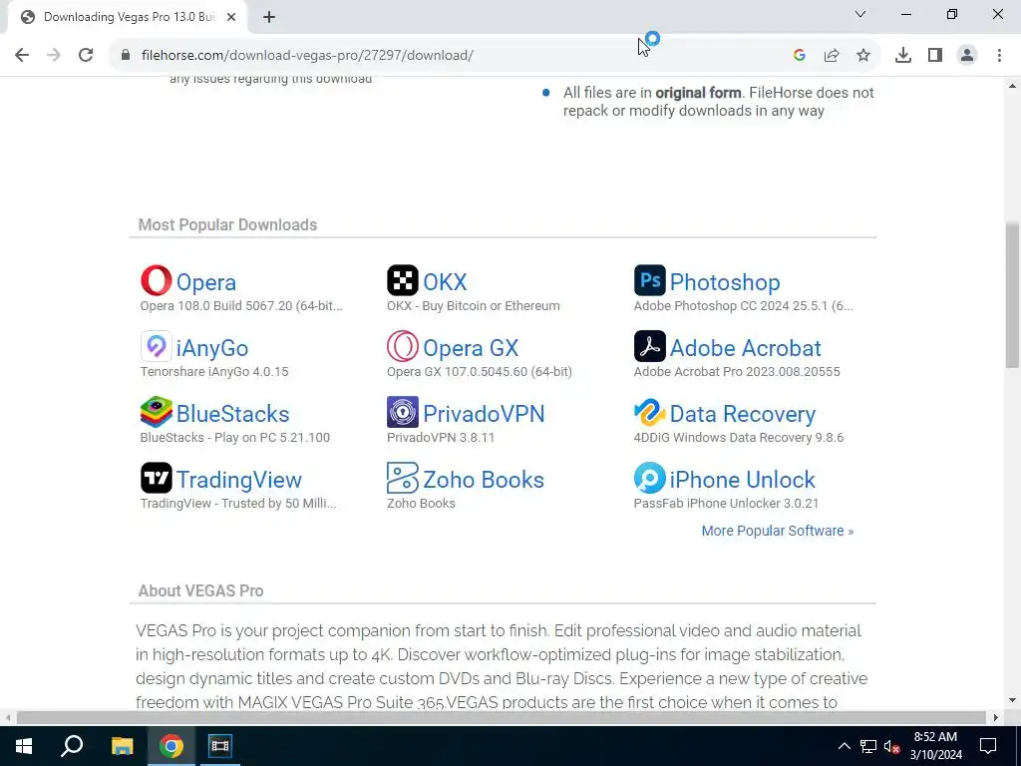The image size is (1021, 766).
Task: Follow the More Popular Software link
Action: pos(778,531)
